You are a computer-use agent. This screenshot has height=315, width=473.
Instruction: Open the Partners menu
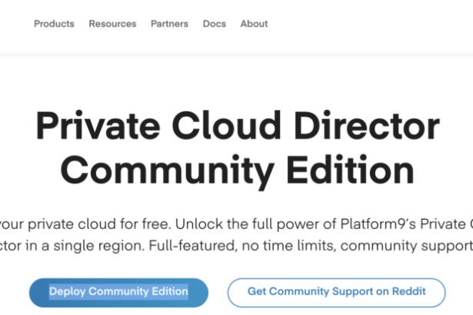(169, 24)
